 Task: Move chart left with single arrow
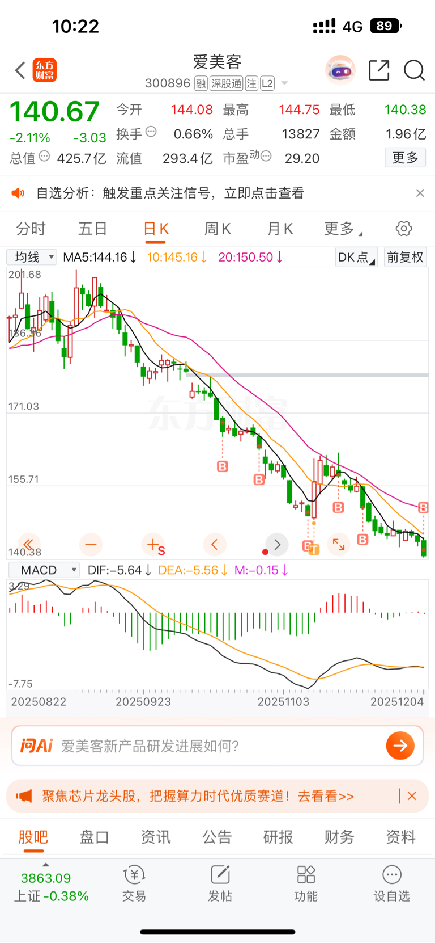(215, 545)
